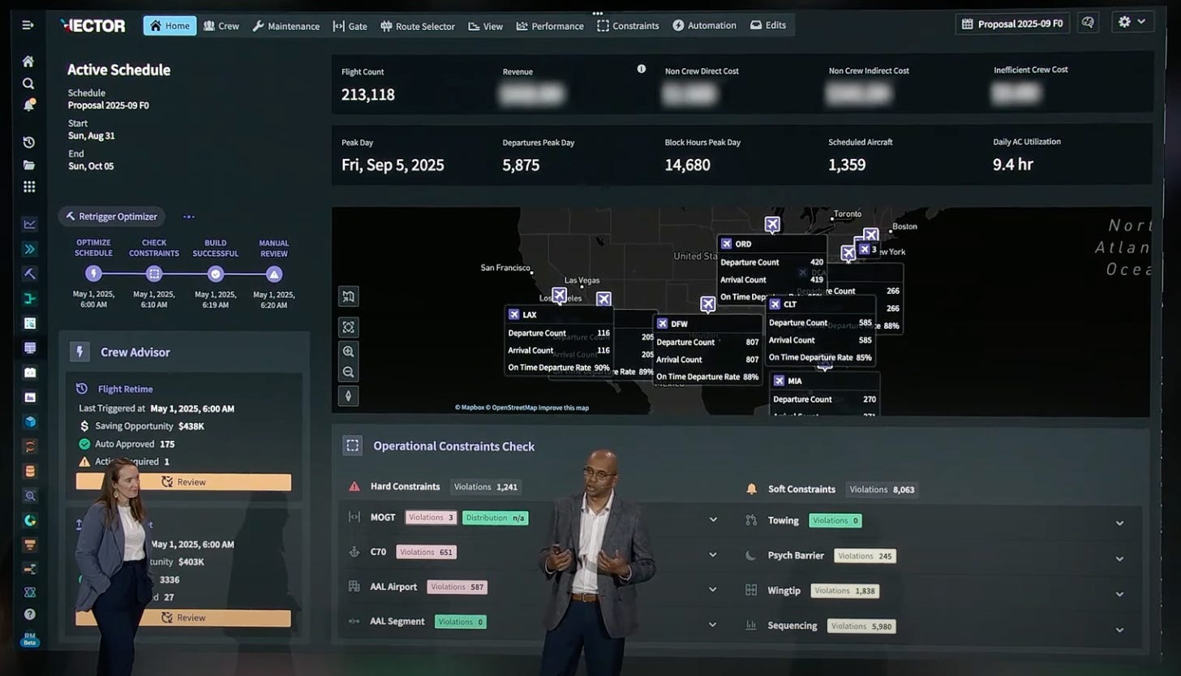
Task: Open notifications bell in the left sidebar
Action: point(28,105)
